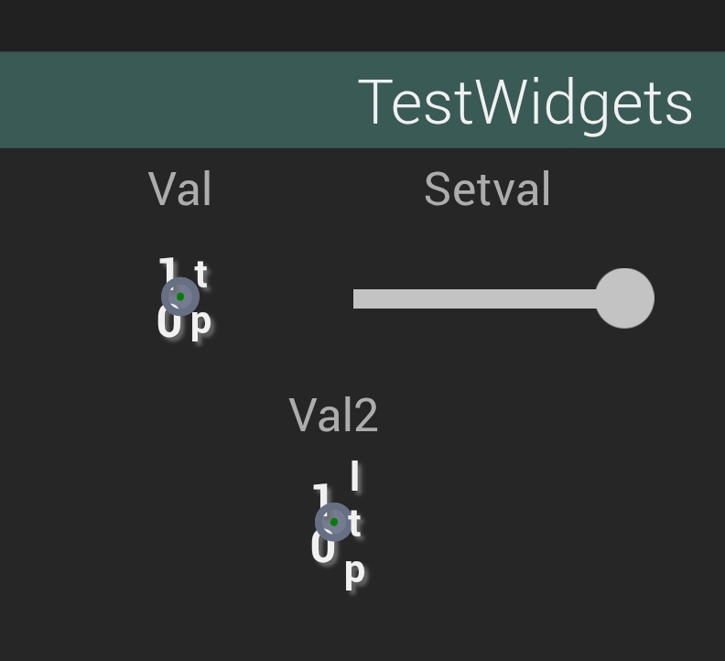Click the "p" letter in Val widget
This screenshot has height=661, width=725.
(201, 322)
